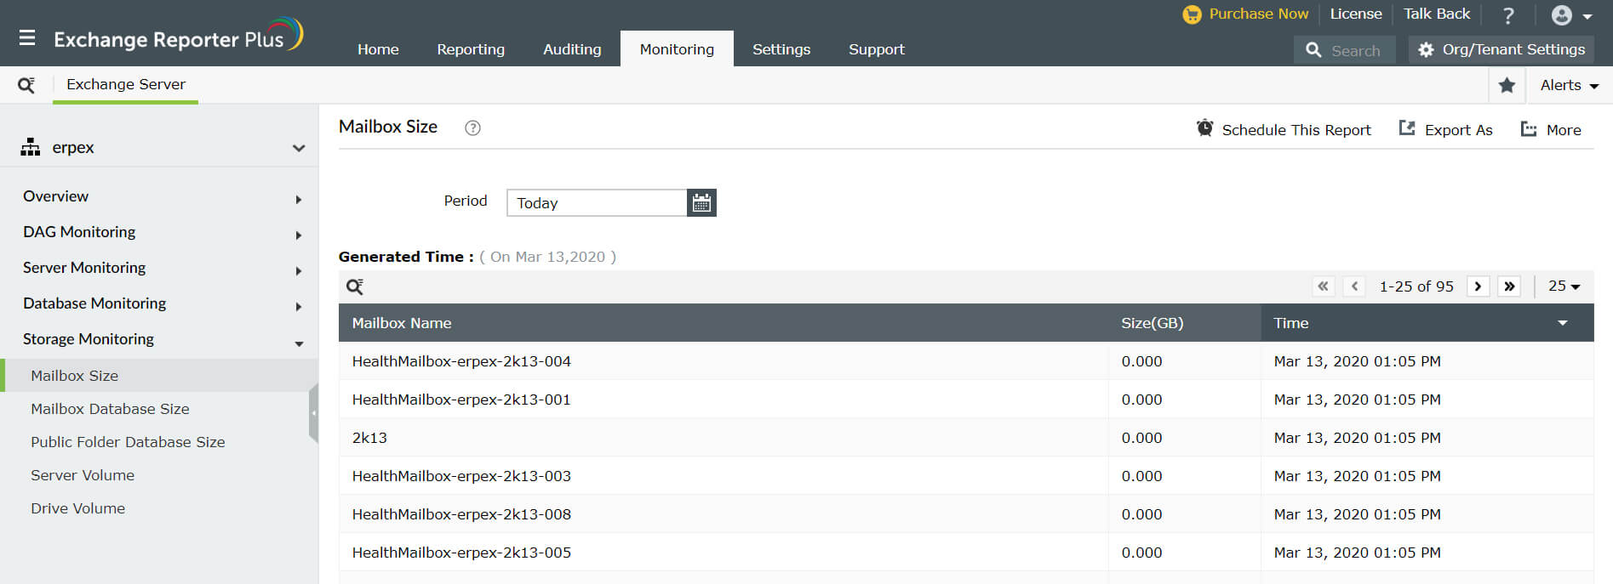Click the Talk Back link
This screenshot has width=1613, height=584.
[x=1437, y=14]
